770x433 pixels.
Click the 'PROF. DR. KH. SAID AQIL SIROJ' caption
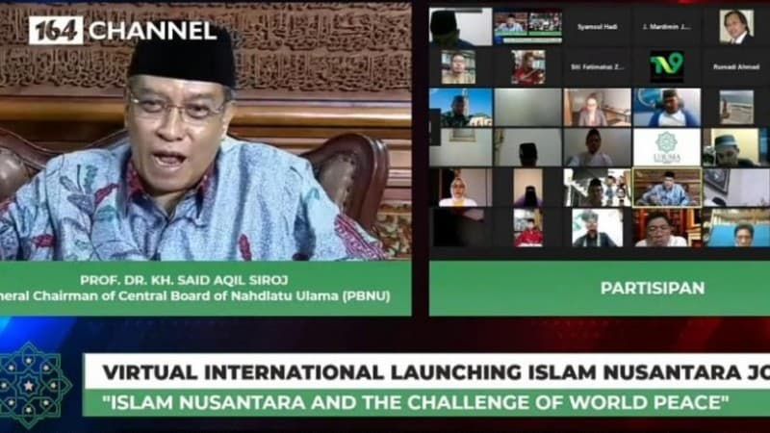click(x=184, y=280)
